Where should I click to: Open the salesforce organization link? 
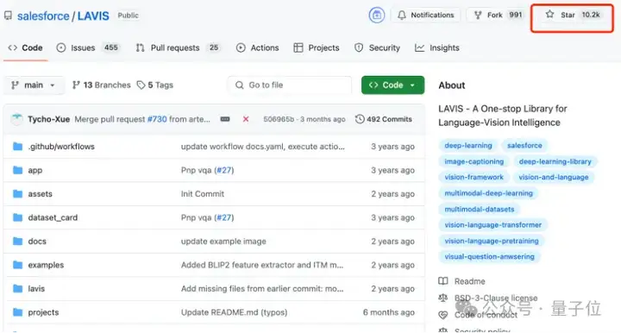pos(43,16)
